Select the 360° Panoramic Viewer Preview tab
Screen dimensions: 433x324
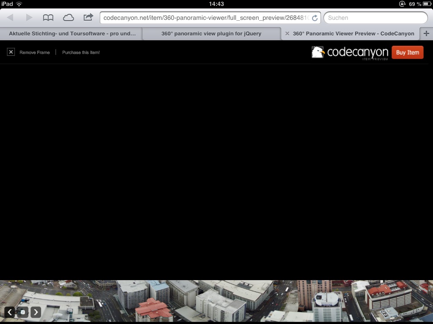pyautogui.click(x=353, y=34)
